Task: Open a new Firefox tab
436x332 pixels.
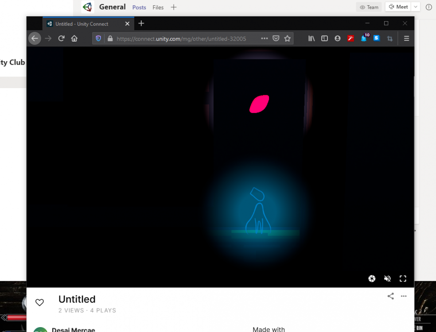Action: point(141,23)
